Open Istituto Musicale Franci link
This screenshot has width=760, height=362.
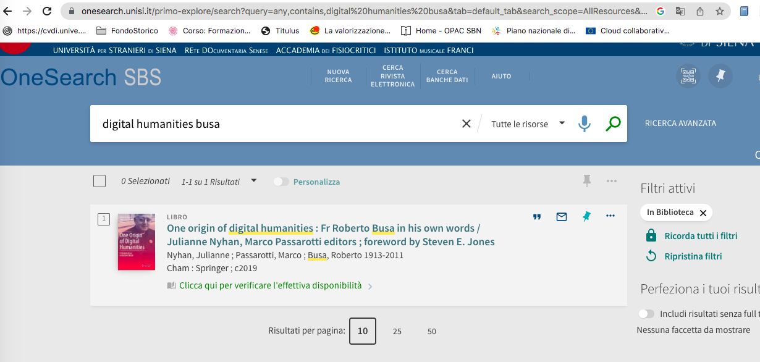pyautogui.click(x=429, y=50)
